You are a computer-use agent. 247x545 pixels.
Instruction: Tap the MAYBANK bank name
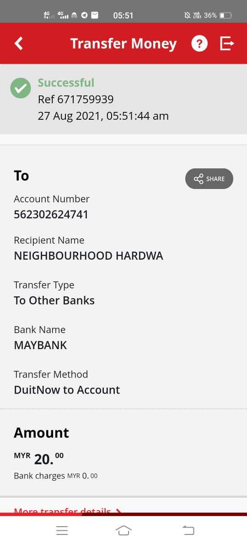point(40,345)
